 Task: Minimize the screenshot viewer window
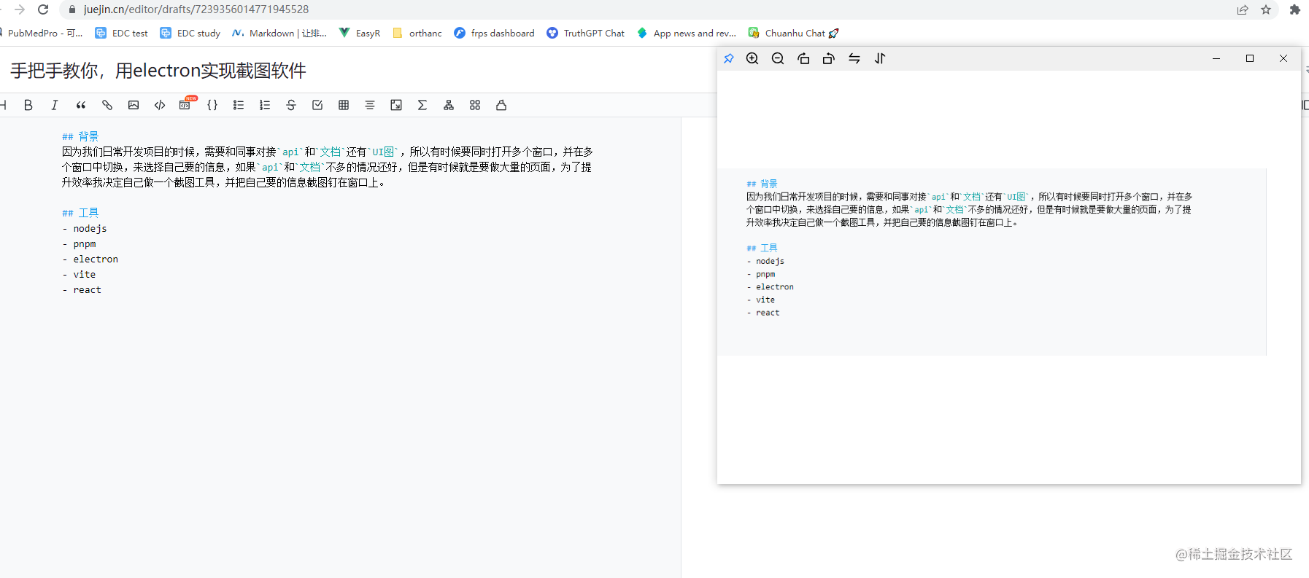coord(1216,58)
